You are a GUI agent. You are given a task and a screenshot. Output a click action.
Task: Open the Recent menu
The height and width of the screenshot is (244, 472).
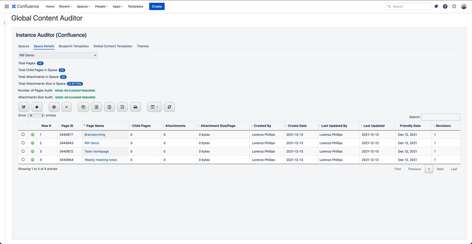tap(65, 6)
